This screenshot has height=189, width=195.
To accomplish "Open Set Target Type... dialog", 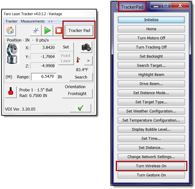I will click(151, 102).
